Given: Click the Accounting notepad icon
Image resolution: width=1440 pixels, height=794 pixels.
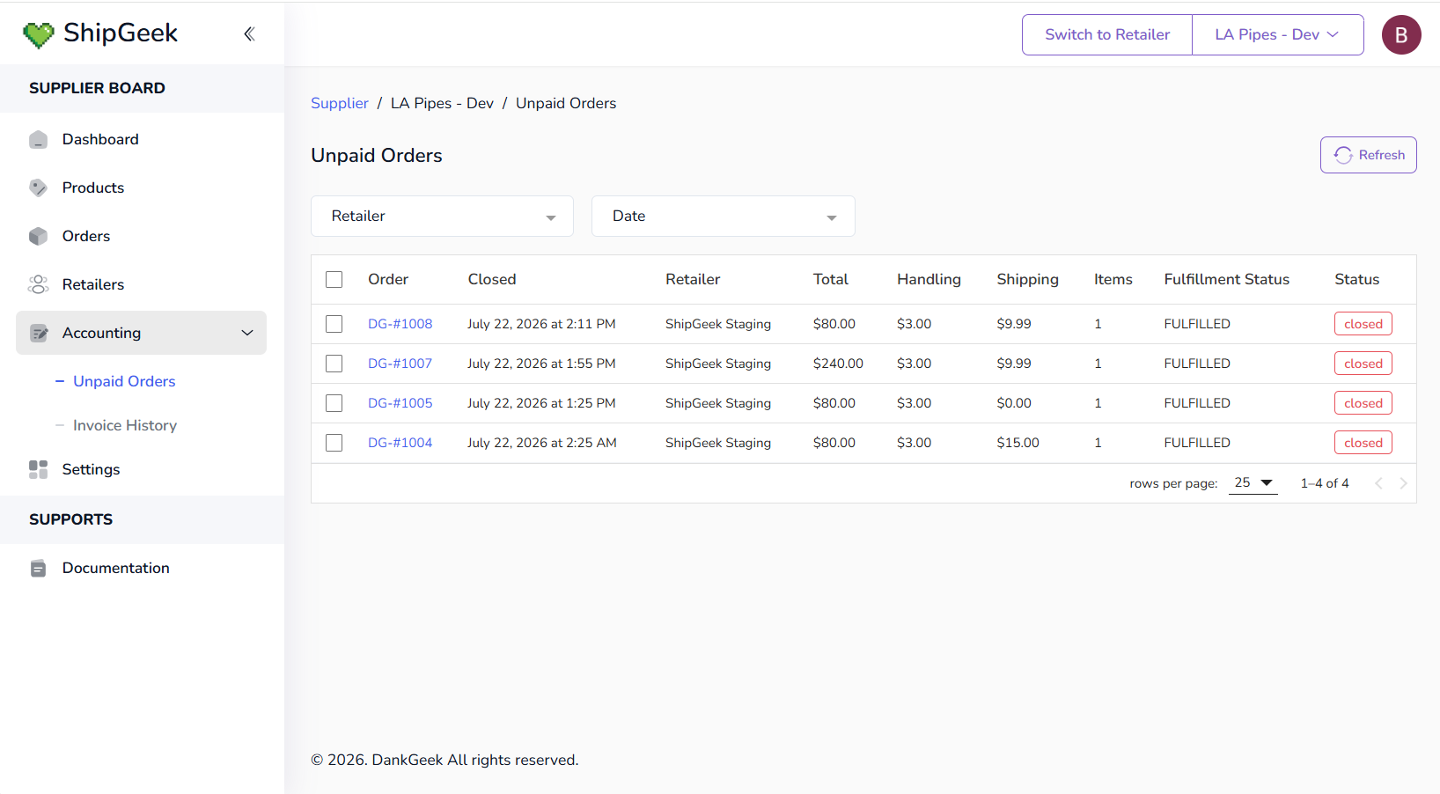Looking at the screenshot, I should (x=38, y=333).
